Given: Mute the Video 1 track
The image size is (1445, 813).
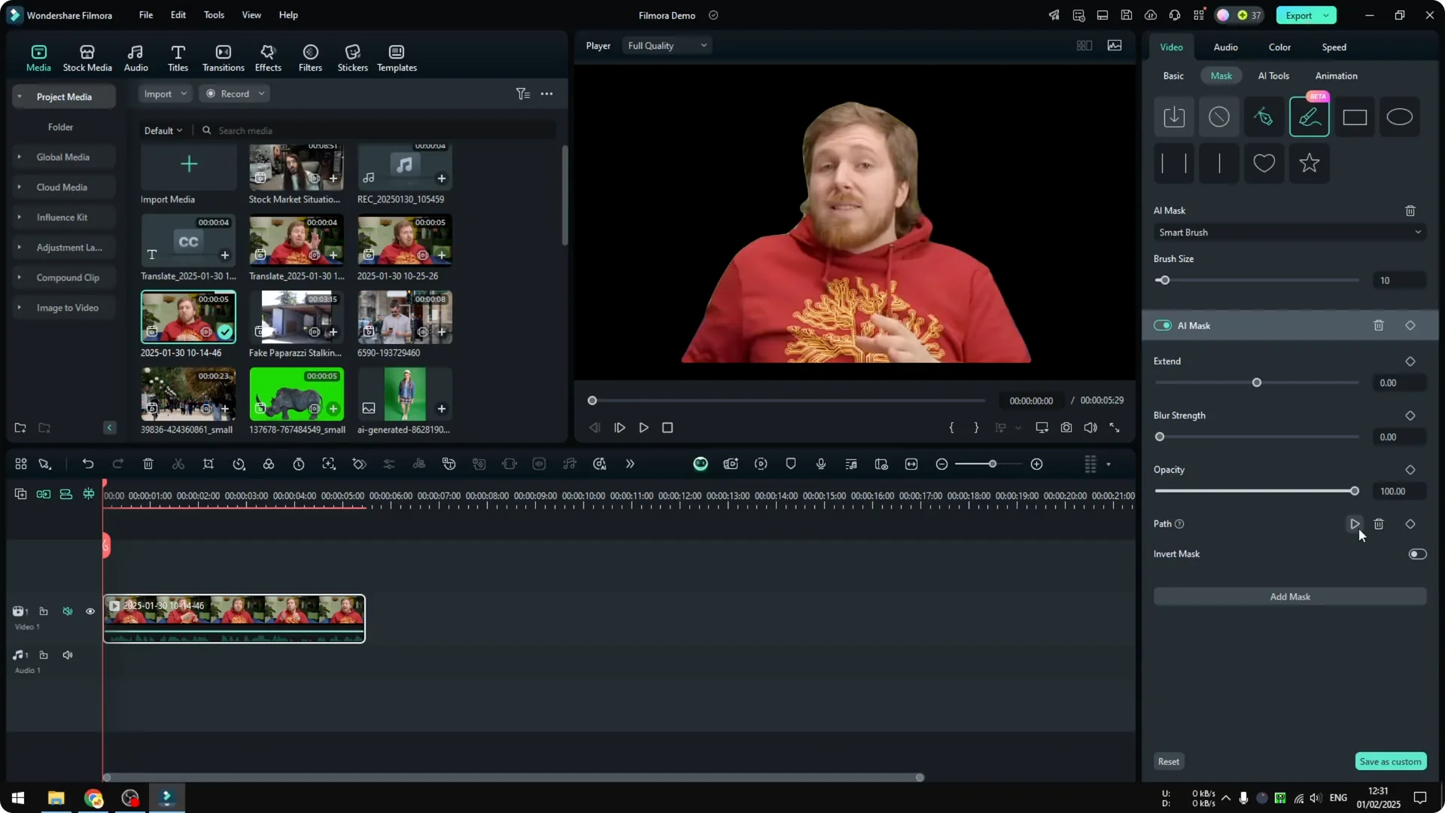Looking at the screenshot, I should point(68,611).
